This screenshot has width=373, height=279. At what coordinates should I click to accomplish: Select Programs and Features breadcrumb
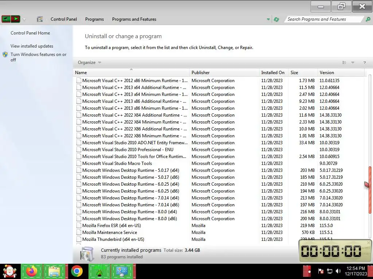[x=134, y=19]
